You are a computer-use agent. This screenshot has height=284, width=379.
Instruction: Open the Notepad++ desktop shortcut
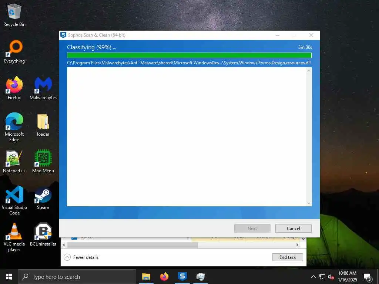[14, 162]
